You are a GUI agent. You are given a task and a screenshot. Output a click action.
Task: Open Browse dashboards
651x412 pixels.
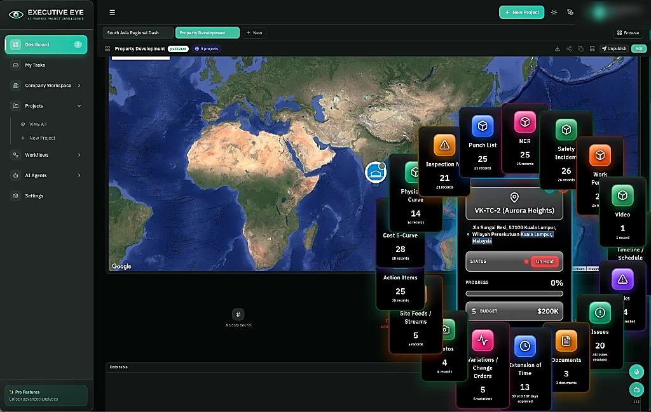[x=627, y=33]
